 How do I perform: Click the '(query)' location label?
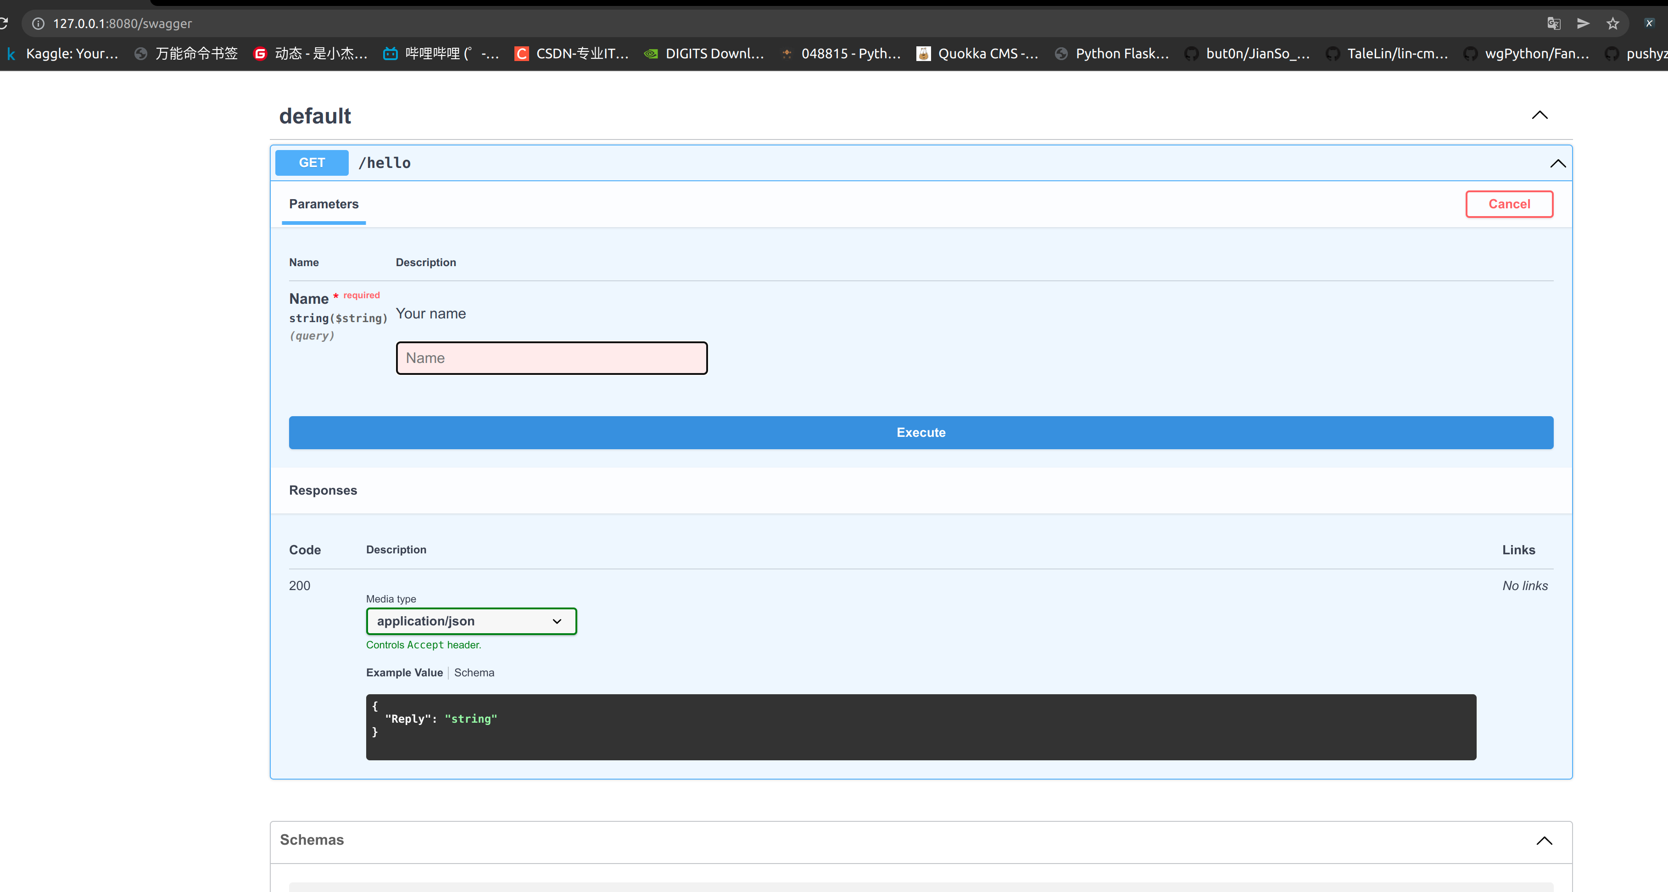[312, 335]
